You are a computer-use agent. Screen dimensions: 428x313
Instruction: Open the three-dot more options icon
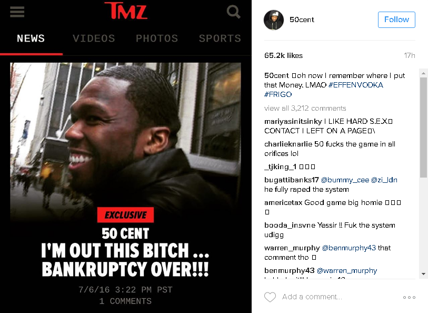[409, 297]
